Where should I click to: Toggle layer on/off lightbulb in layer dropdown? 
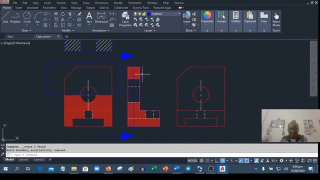click(135, 14)
